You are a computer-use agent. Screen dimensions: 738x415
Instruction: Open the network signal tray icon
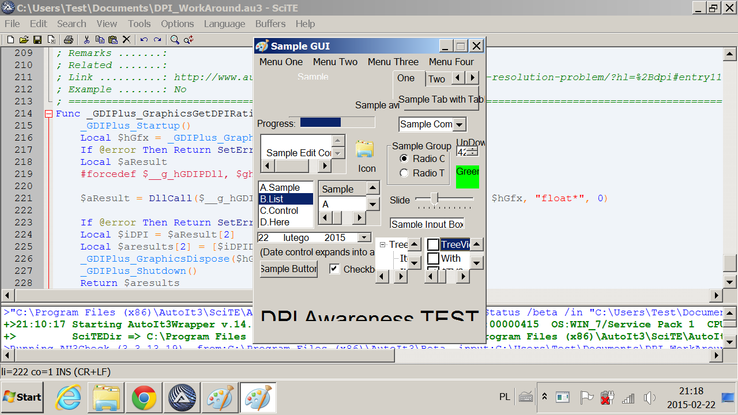(x=628, y=397)
